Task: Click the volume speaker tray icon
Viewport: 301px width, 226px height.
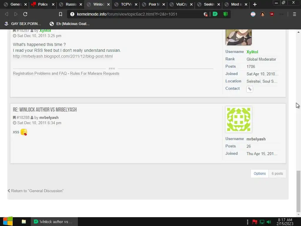Action: point(269,222)
